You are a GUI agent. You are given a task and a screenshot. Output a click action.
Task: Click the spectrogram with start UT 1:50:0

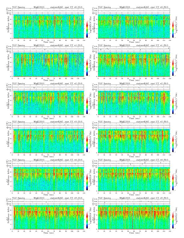[134, 65]
